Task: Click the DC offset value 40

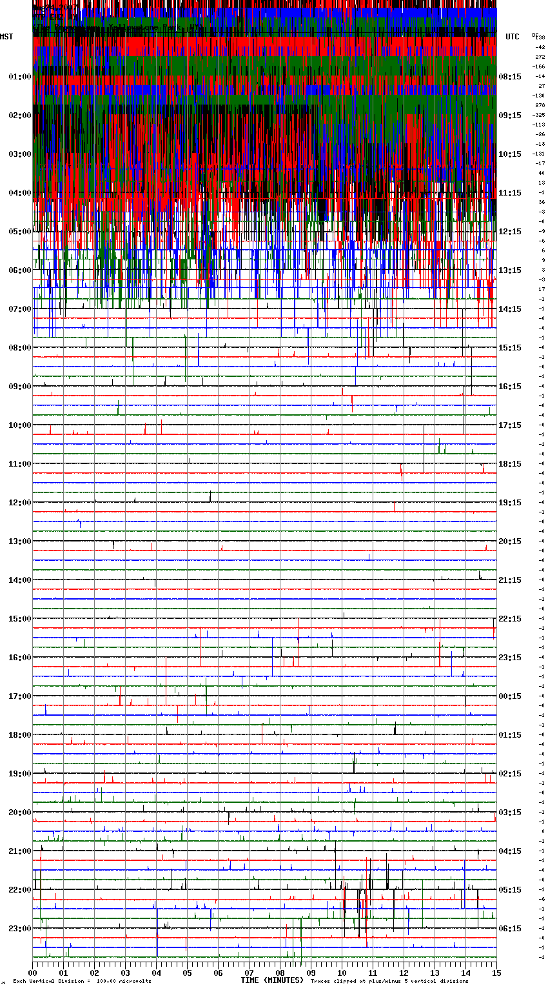Action: [542, 173]
